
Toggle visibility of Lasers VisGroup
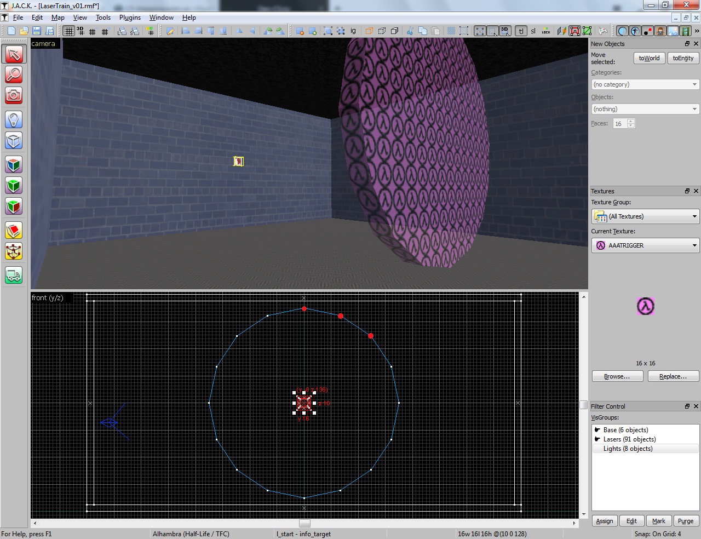click(597, 439)
